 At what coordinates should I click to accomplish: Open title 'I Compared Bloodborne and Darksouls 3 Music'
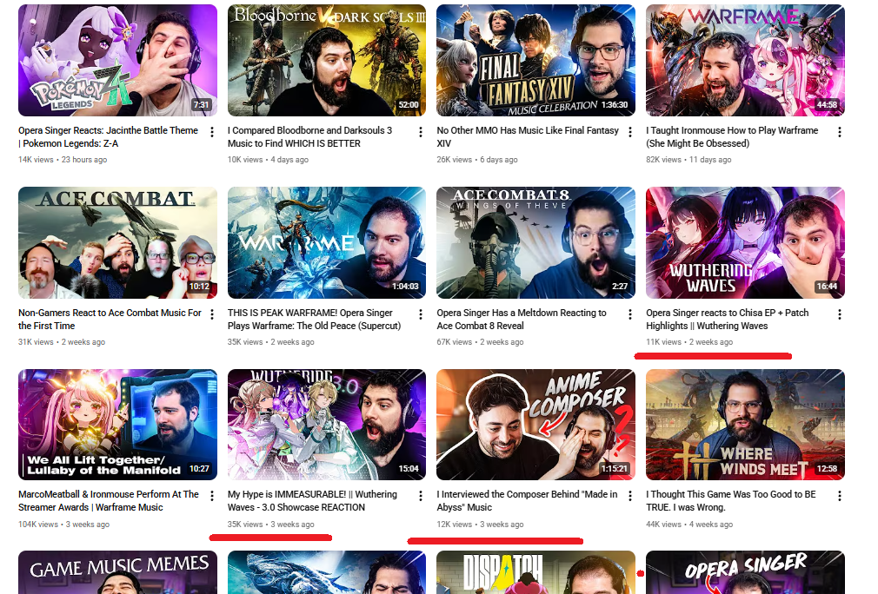309,136
